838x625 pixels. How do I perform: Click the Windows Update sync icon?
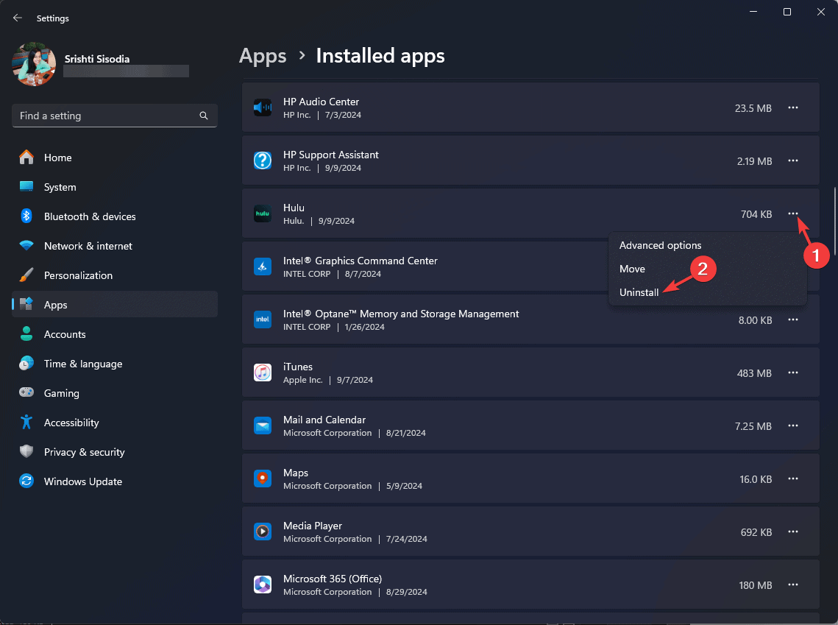pos(26,481)
